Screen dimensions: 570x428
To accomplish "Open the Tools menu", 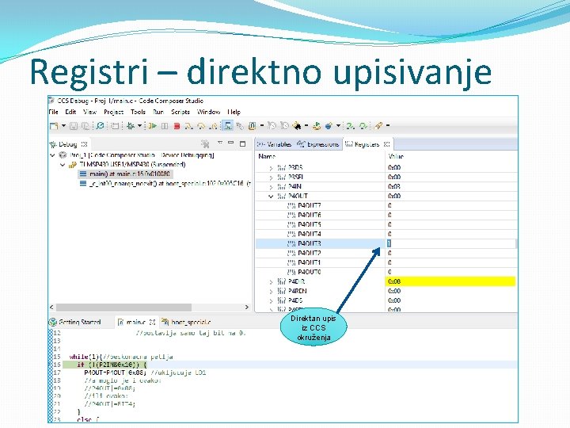I will click(x=138, y=112).
